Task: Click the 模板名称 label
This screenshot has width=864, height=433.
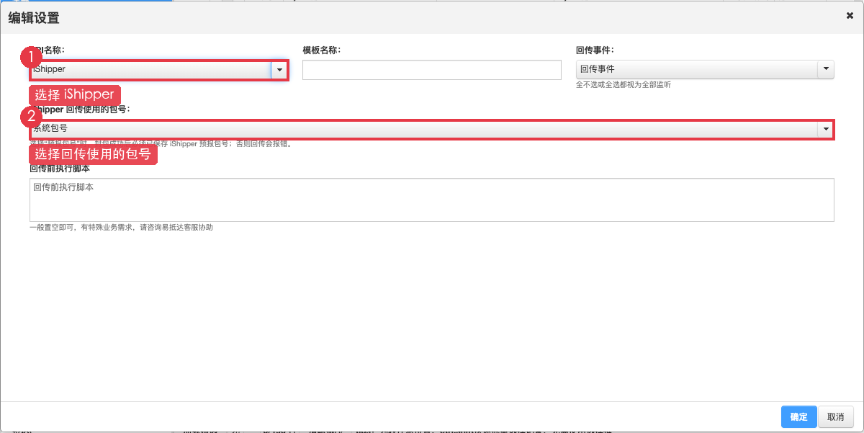Action: click(x=321, y=50)
